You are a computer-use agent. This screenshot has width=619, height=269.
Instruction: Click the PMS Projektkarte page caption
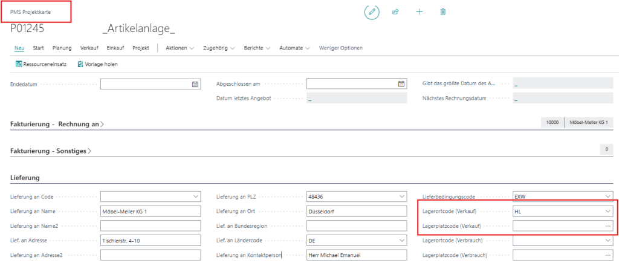point(30,12)
